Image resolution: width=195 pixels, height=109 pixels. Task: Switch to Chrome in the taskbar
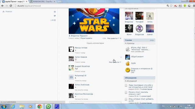39,106
